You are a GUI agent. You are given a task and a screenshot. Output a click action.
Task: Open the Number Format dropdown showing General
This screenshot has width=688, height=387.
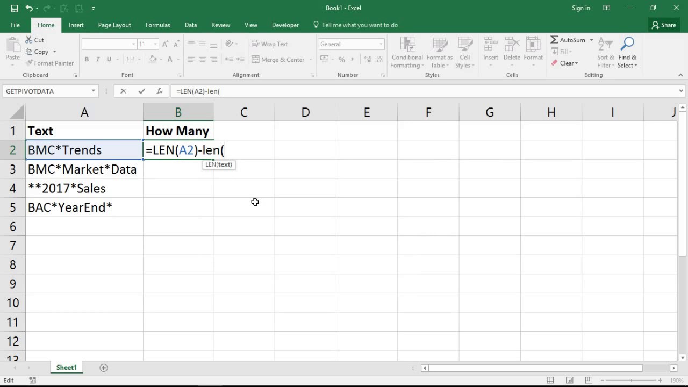click(x=381, y=44)
